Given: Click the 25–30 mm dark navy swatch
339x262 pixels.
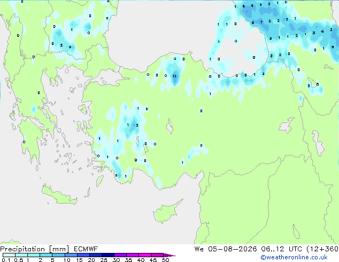Looking at the screenshot, I should [x=107, y=255].
